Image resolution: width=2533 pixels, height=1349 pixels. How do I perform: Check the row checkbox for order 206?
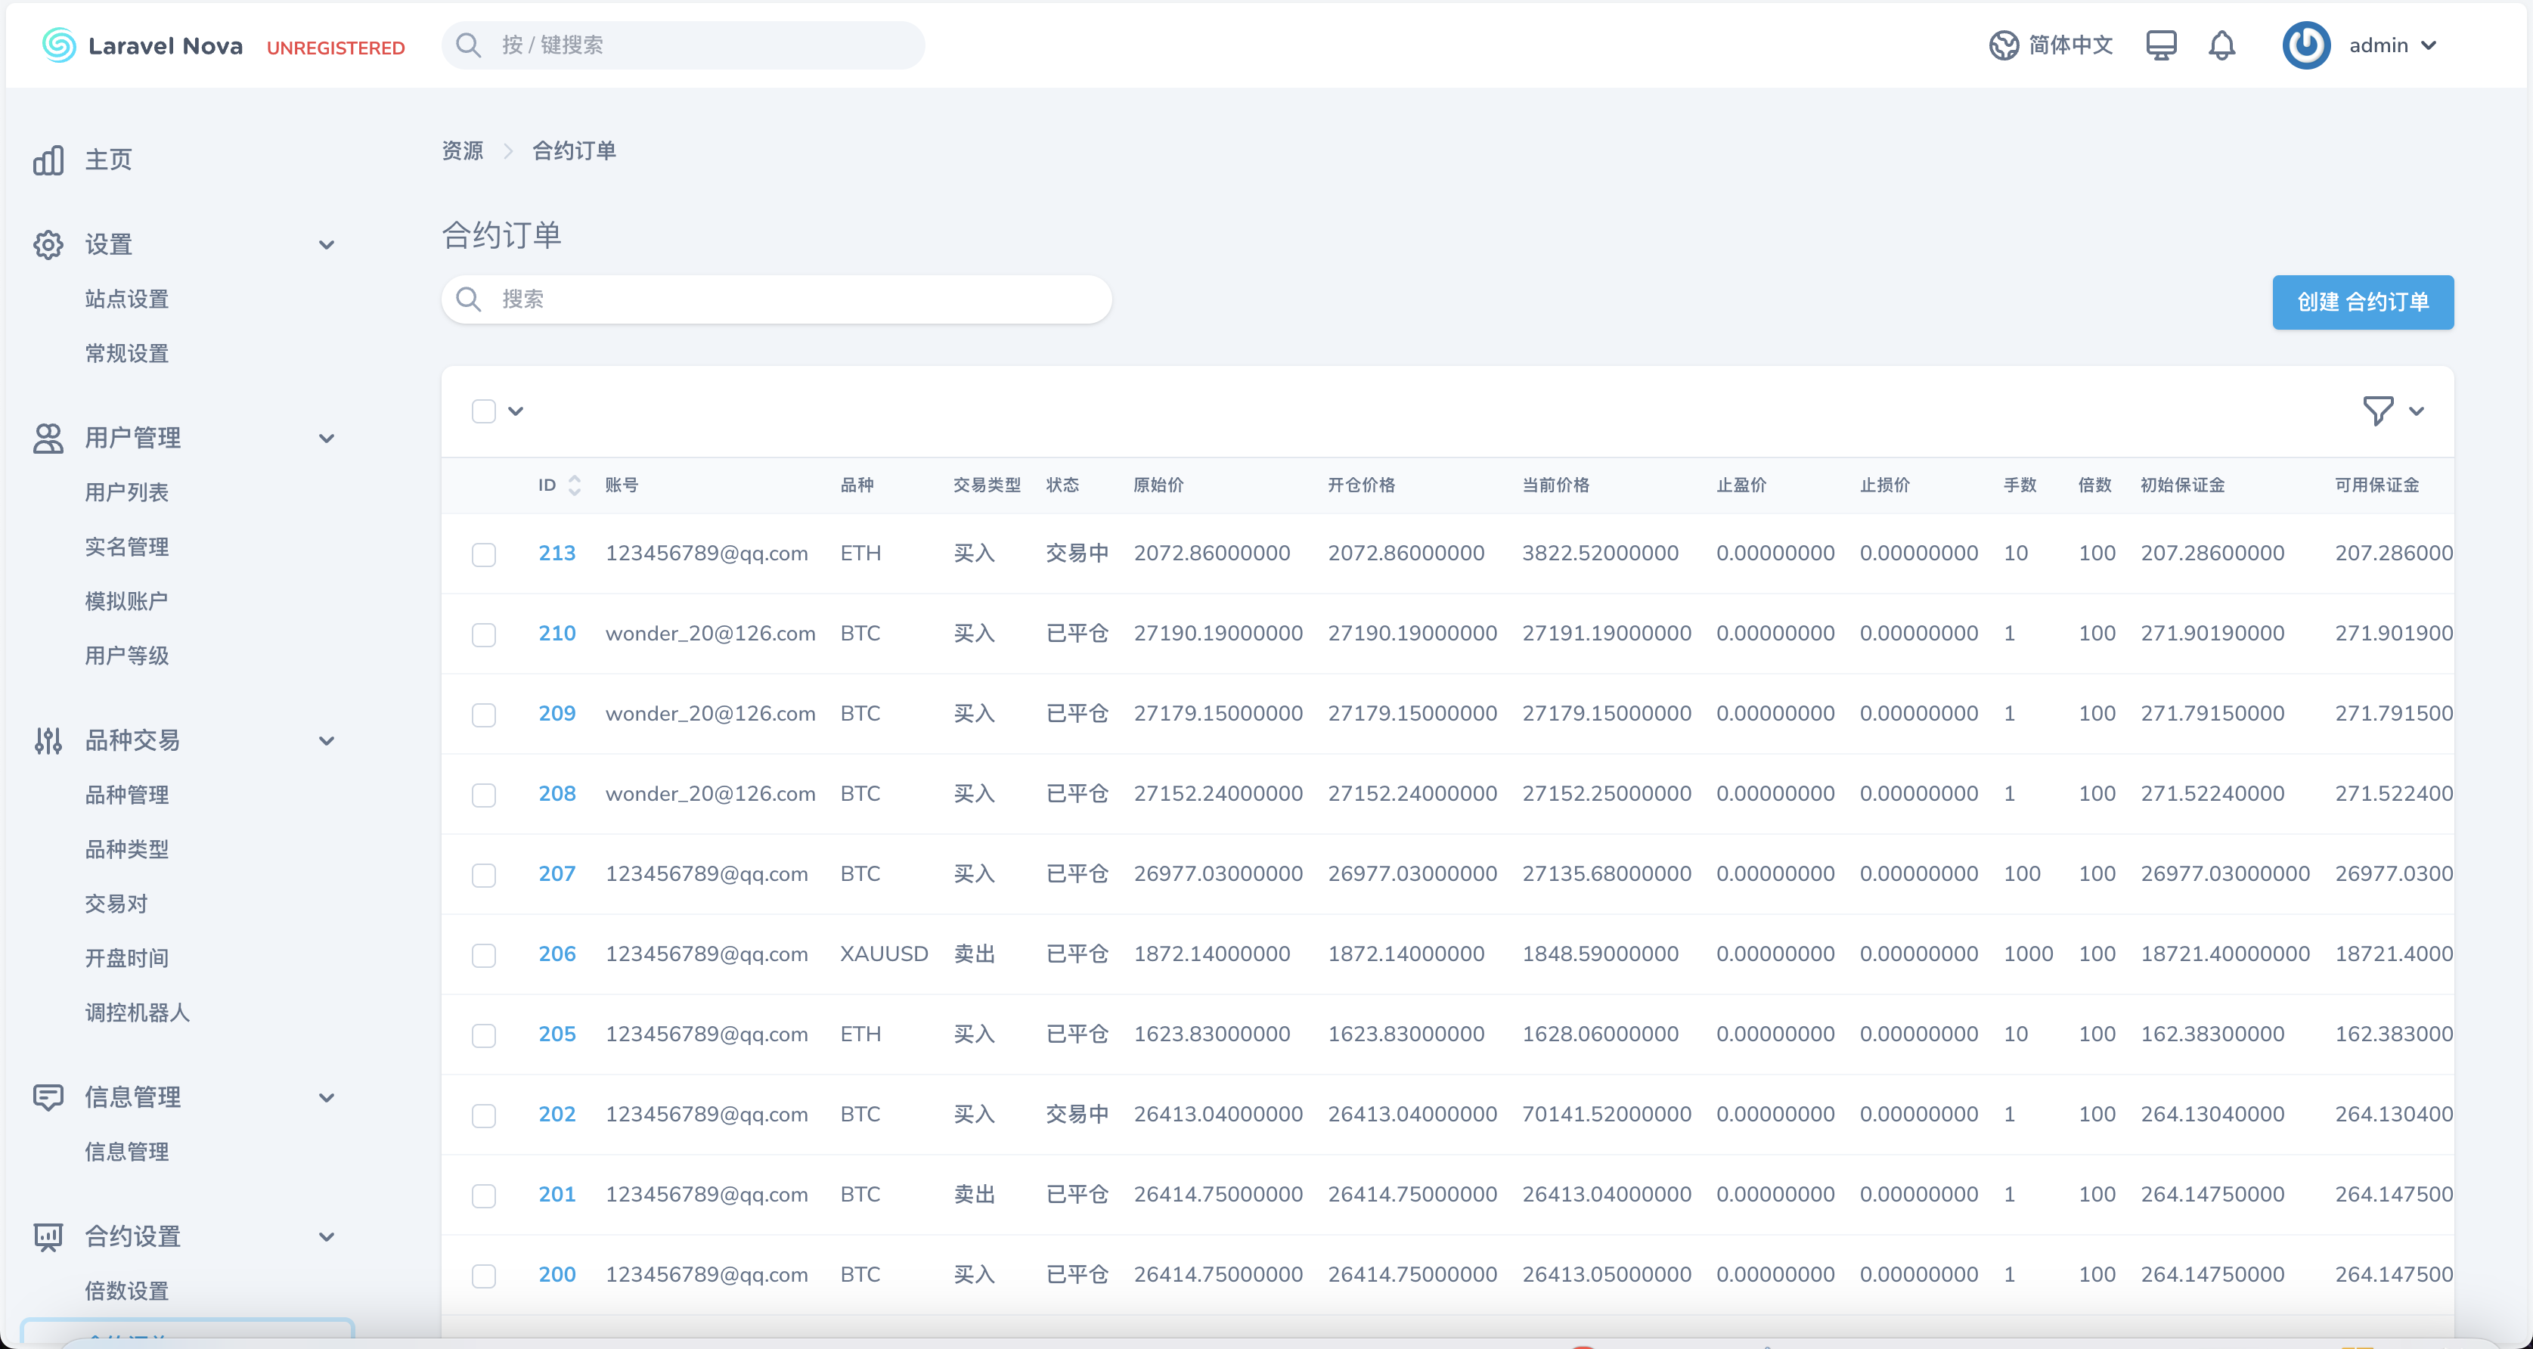pos(484,956)
